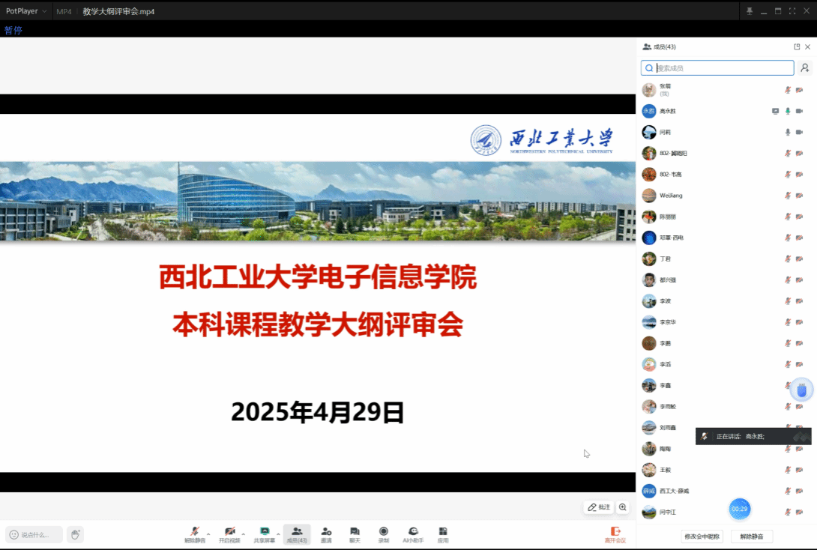This screenshot has width=817, height=550.
Task: Click the raise hand icon
Action: 74,534
